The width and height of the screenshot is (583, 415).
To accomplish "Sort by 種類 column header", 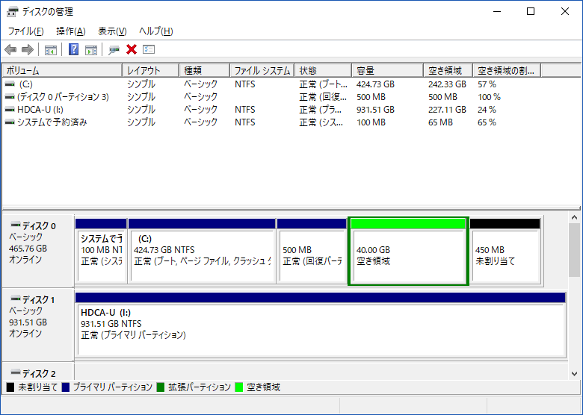I will point(204,70).
